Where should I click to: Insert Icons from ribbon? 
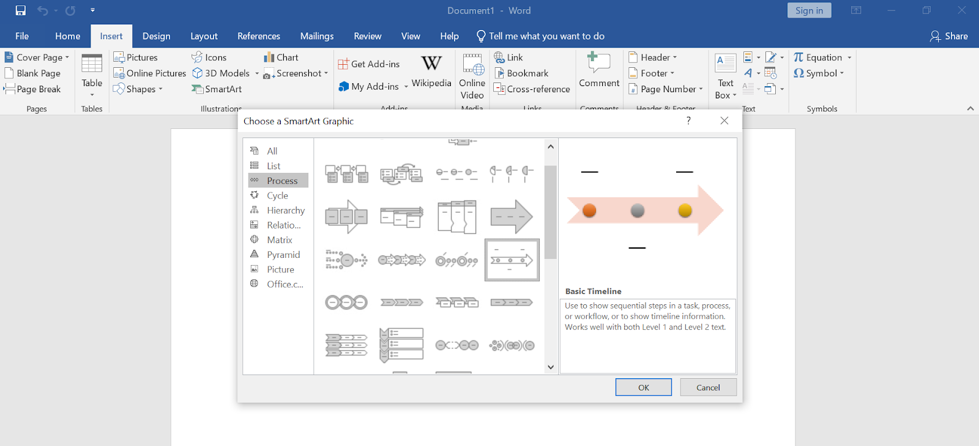click(209, 57)
